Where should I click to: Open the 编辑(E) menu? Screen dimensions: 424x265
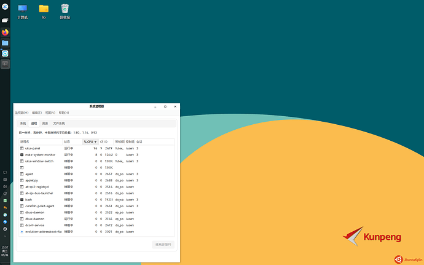(37, 113)
